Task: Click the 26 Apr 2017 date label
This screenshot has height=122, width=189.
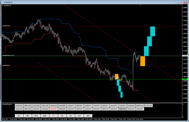Action: click(5, 119)
